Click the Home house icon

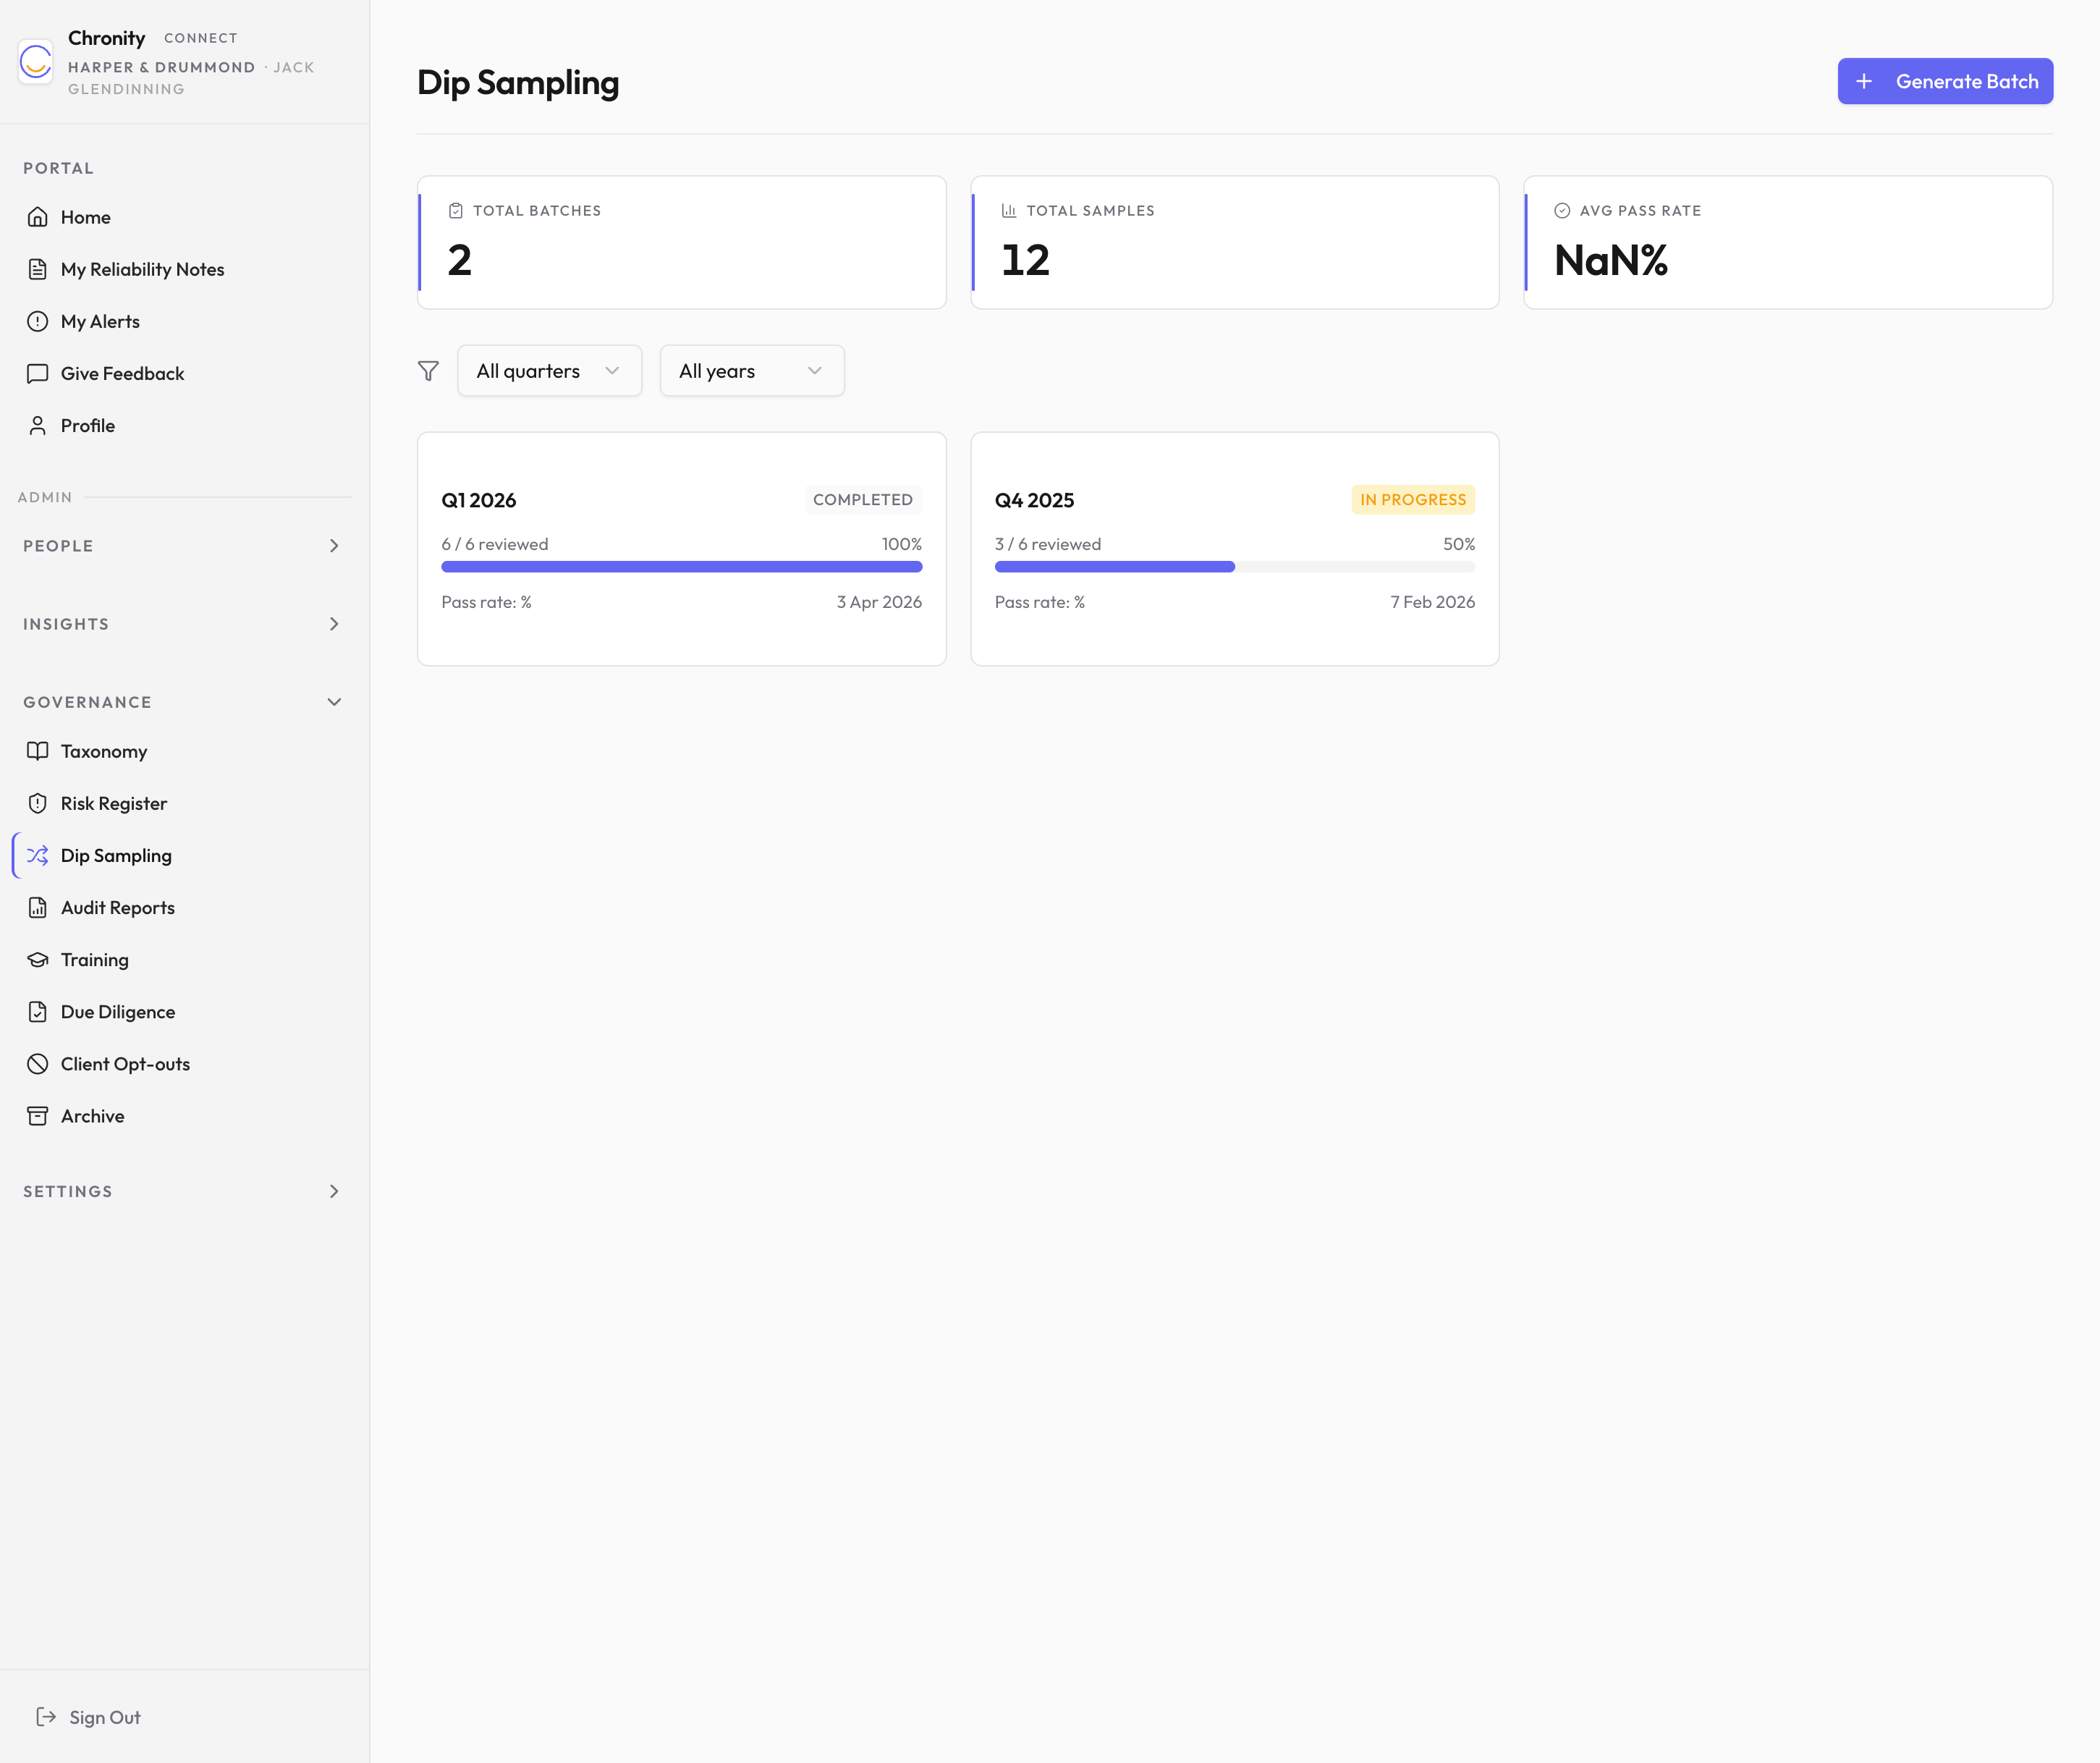click(38, 217)
